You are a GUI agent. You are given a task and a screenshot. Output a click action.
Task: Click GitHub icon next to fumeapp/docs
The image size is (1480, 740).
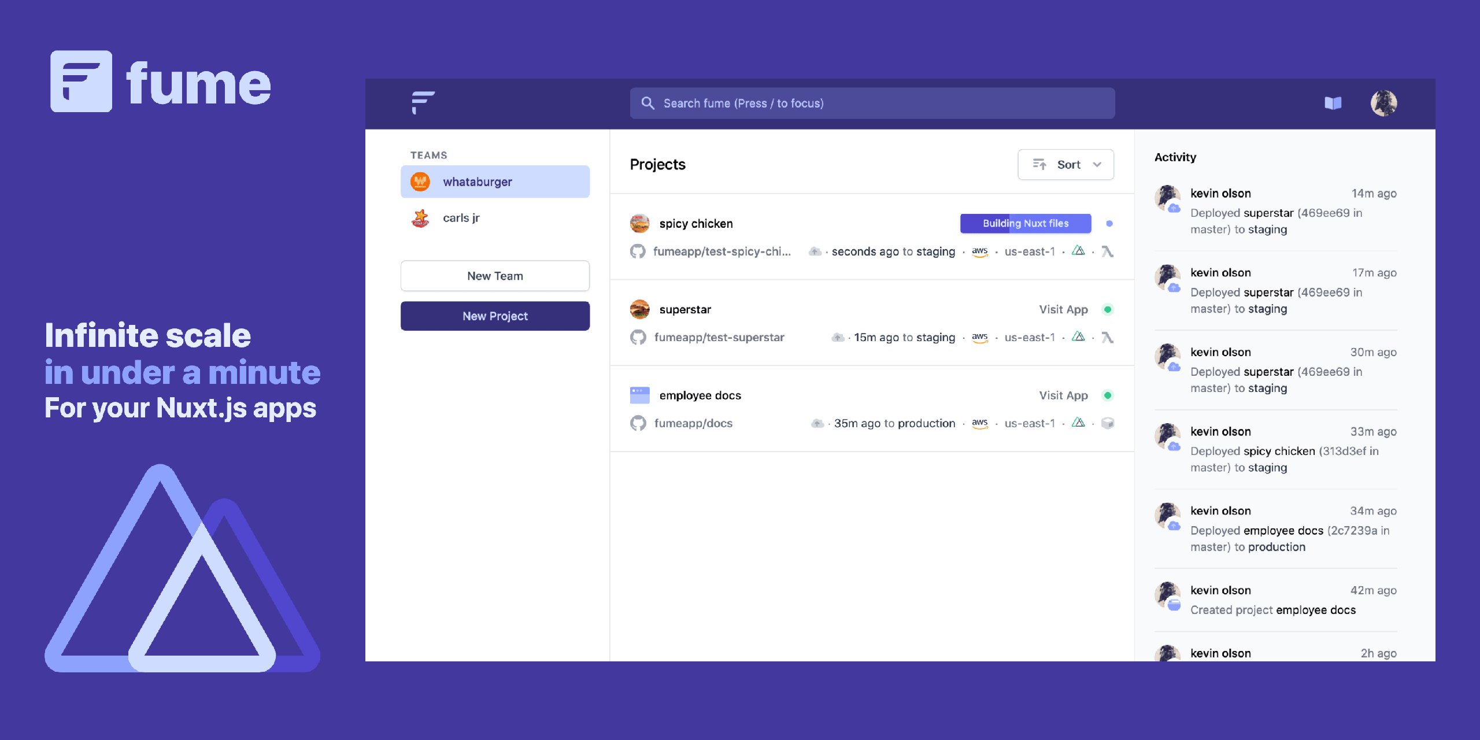pyautogui.click(x=638, y=423)
